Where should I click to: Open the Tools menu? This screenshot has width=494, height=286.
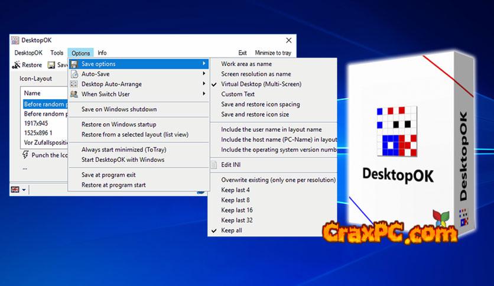[57, 53]
